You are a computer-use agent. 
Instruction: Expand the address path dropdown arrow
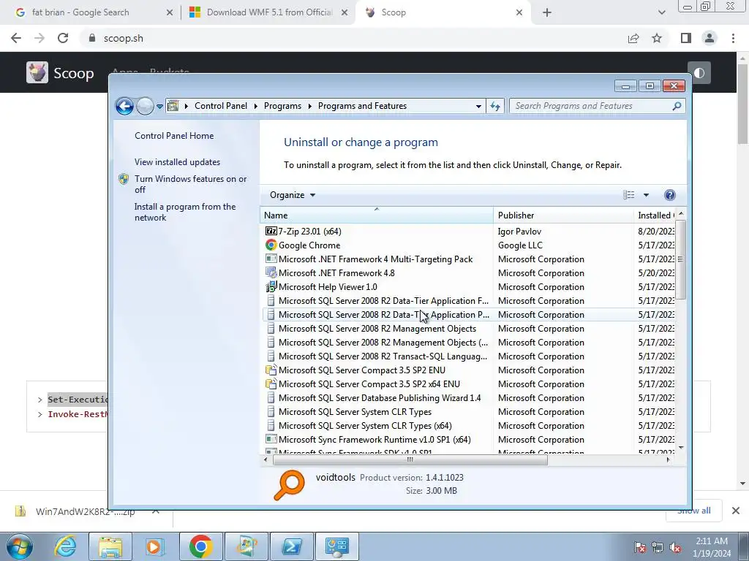pyautogui.click(x=478, y=107)
